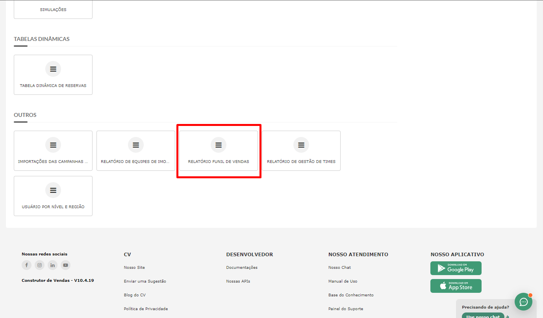Click the Tabelas Dinâmicas section heading
This screenshot has height=318, width=543.
click(42, 39)
